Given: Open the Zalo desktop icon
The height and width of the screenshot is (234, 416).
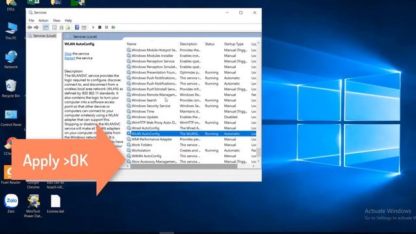Looking at the screenshot, I should pyautogui.click(x=11, y=203).
